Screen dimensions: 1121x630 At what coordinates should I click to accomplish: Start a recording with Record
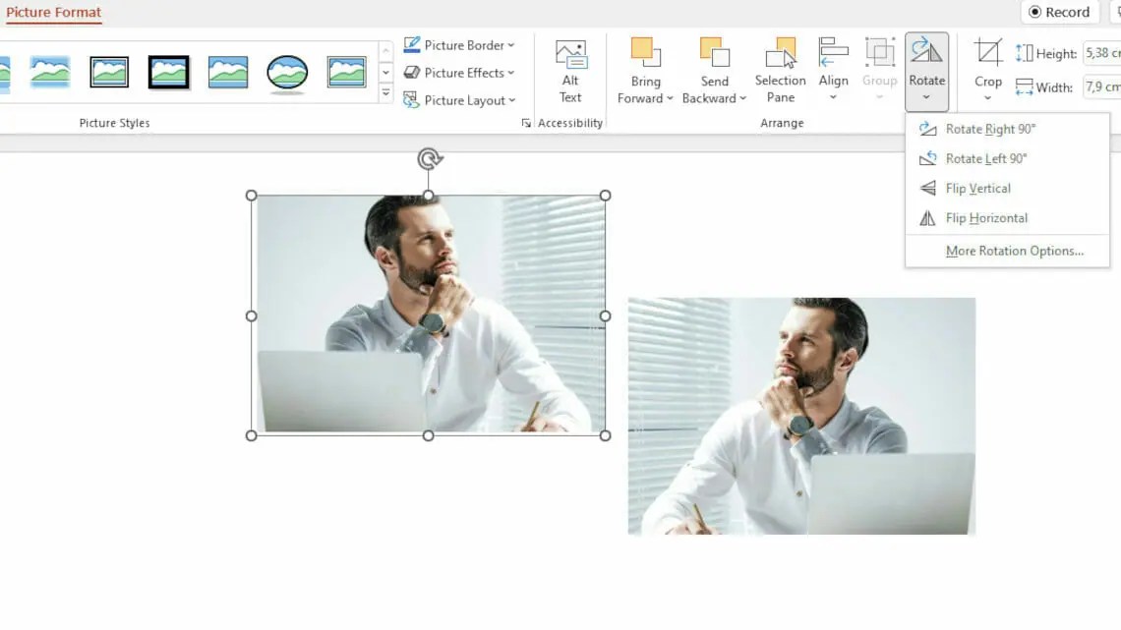1060,12
